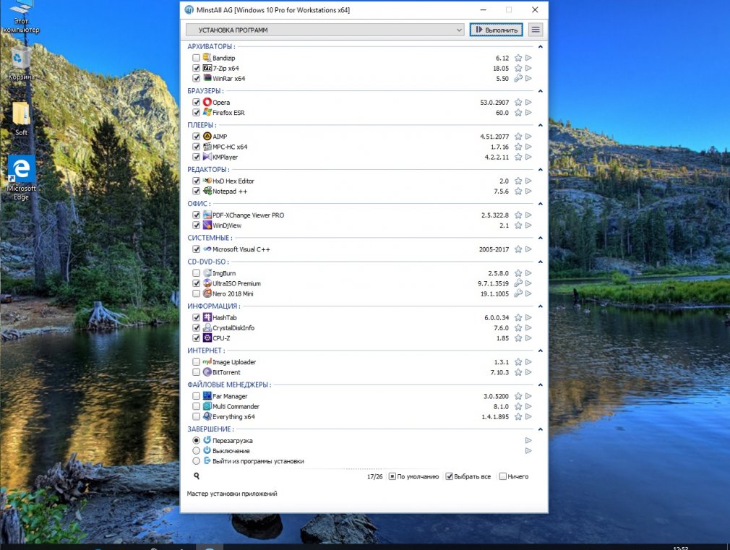This screenshot has height=550, width=730.
Task: Click the MPC-HC x64 entry name
Action: 230,147
